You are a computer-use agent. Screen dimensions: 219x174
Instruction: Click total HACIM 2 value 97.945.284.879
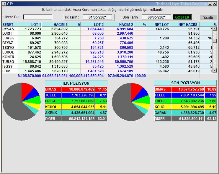pos(120,76)
